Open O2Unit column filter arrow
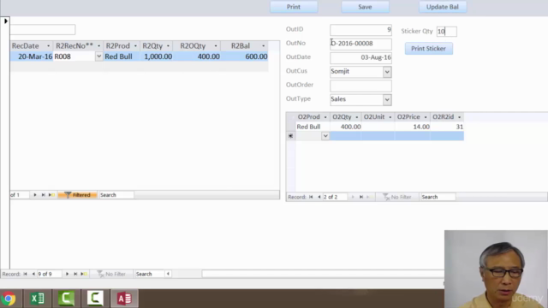 pos(390,117)
